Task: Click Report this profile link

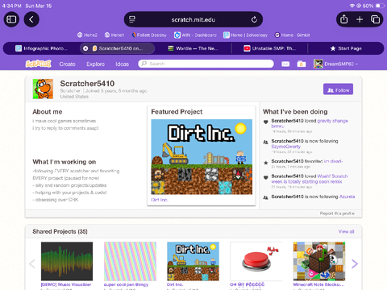Action: pos(337,213)
